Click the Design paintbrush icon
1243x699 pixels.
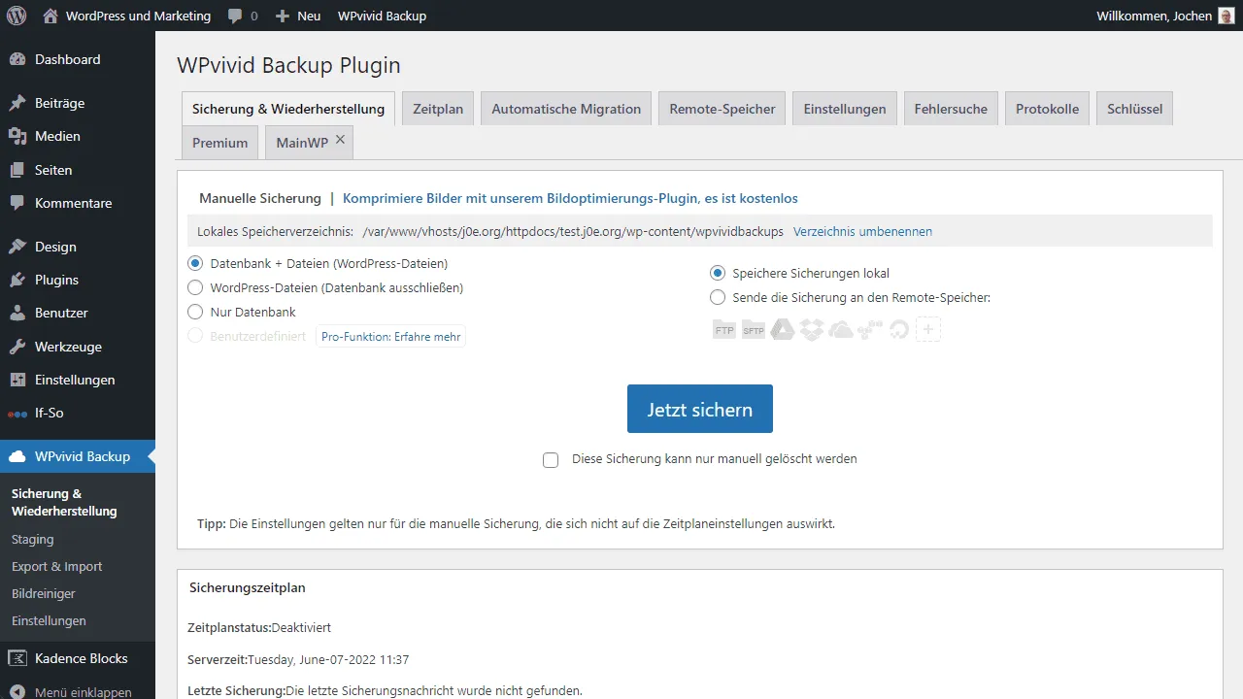[17, 247]
